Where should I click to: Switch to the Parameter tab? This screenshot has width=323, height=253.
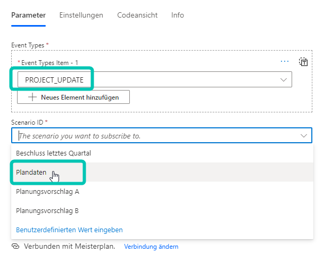click(28, 15)
